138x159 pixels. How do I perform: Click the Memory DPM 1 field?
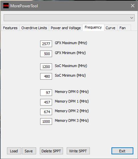tap(46, 102)
